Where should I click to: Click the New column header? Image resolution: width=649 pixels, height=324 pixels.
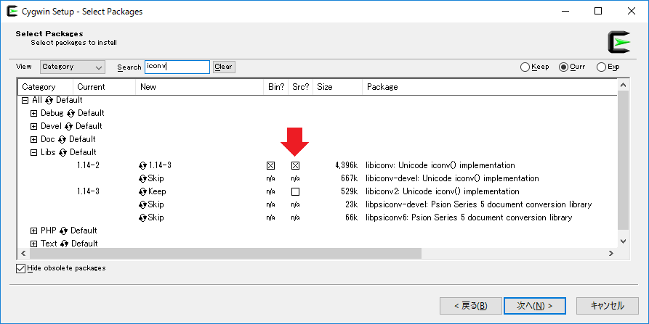tap(200, 87)
